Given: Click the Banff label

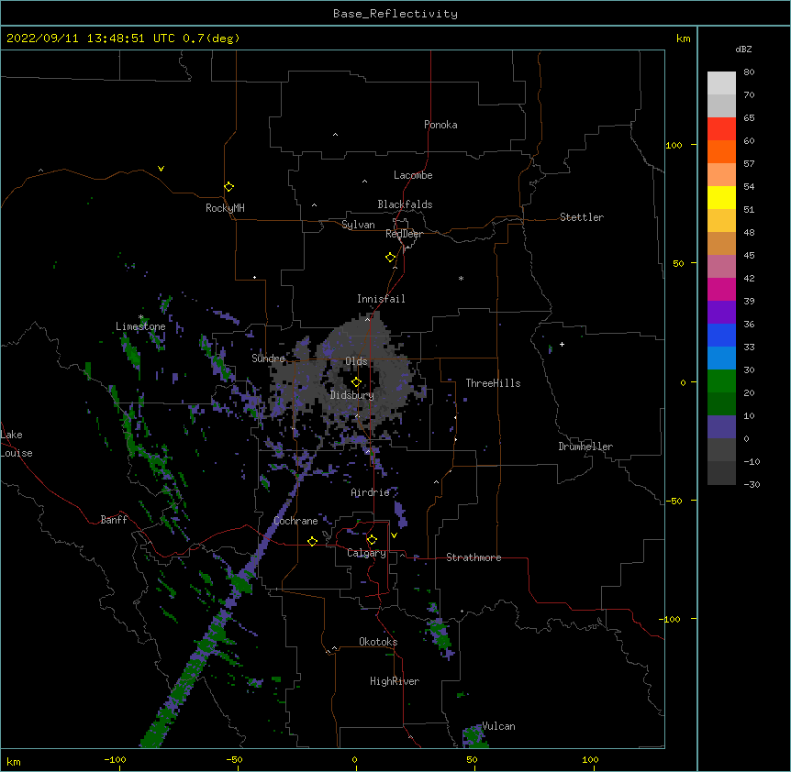Looking at the screenshot, I should 114,520.
